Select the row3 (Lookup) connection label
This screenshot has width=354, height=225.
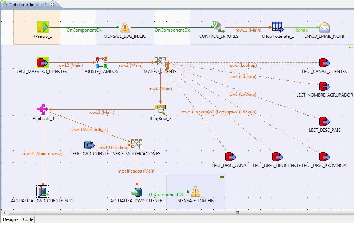click(x=242, y=77)
